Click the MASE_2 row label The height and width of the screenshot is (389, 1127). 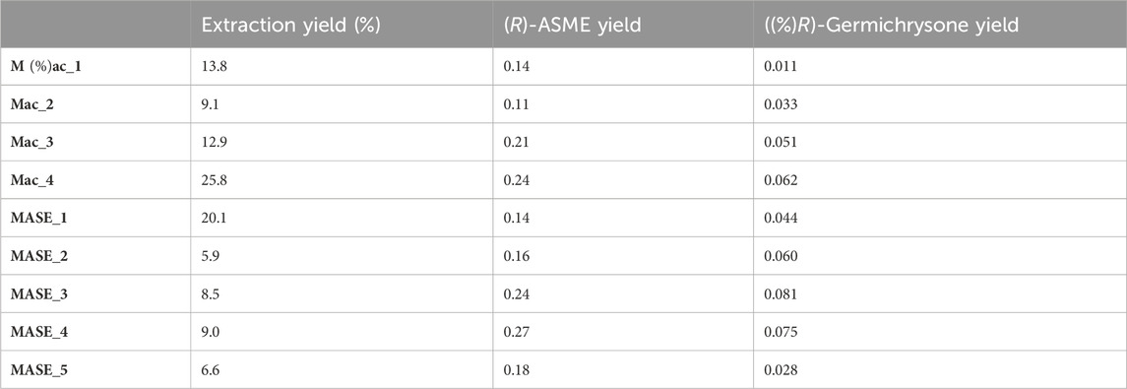(x=38, y=256)
